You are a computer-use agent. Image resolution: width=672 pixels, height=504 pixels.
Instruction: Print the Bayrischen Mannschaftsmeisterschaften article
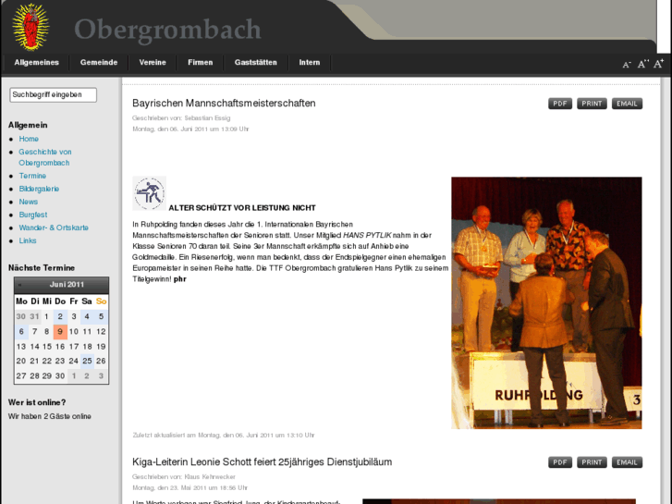(x=592, y=104)
